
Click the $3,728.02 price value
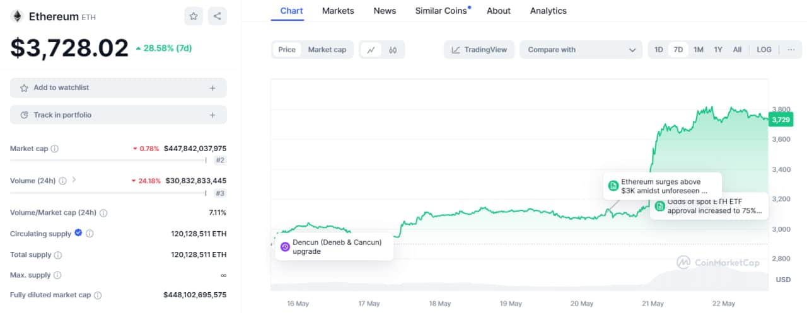[x=69, y=48]
